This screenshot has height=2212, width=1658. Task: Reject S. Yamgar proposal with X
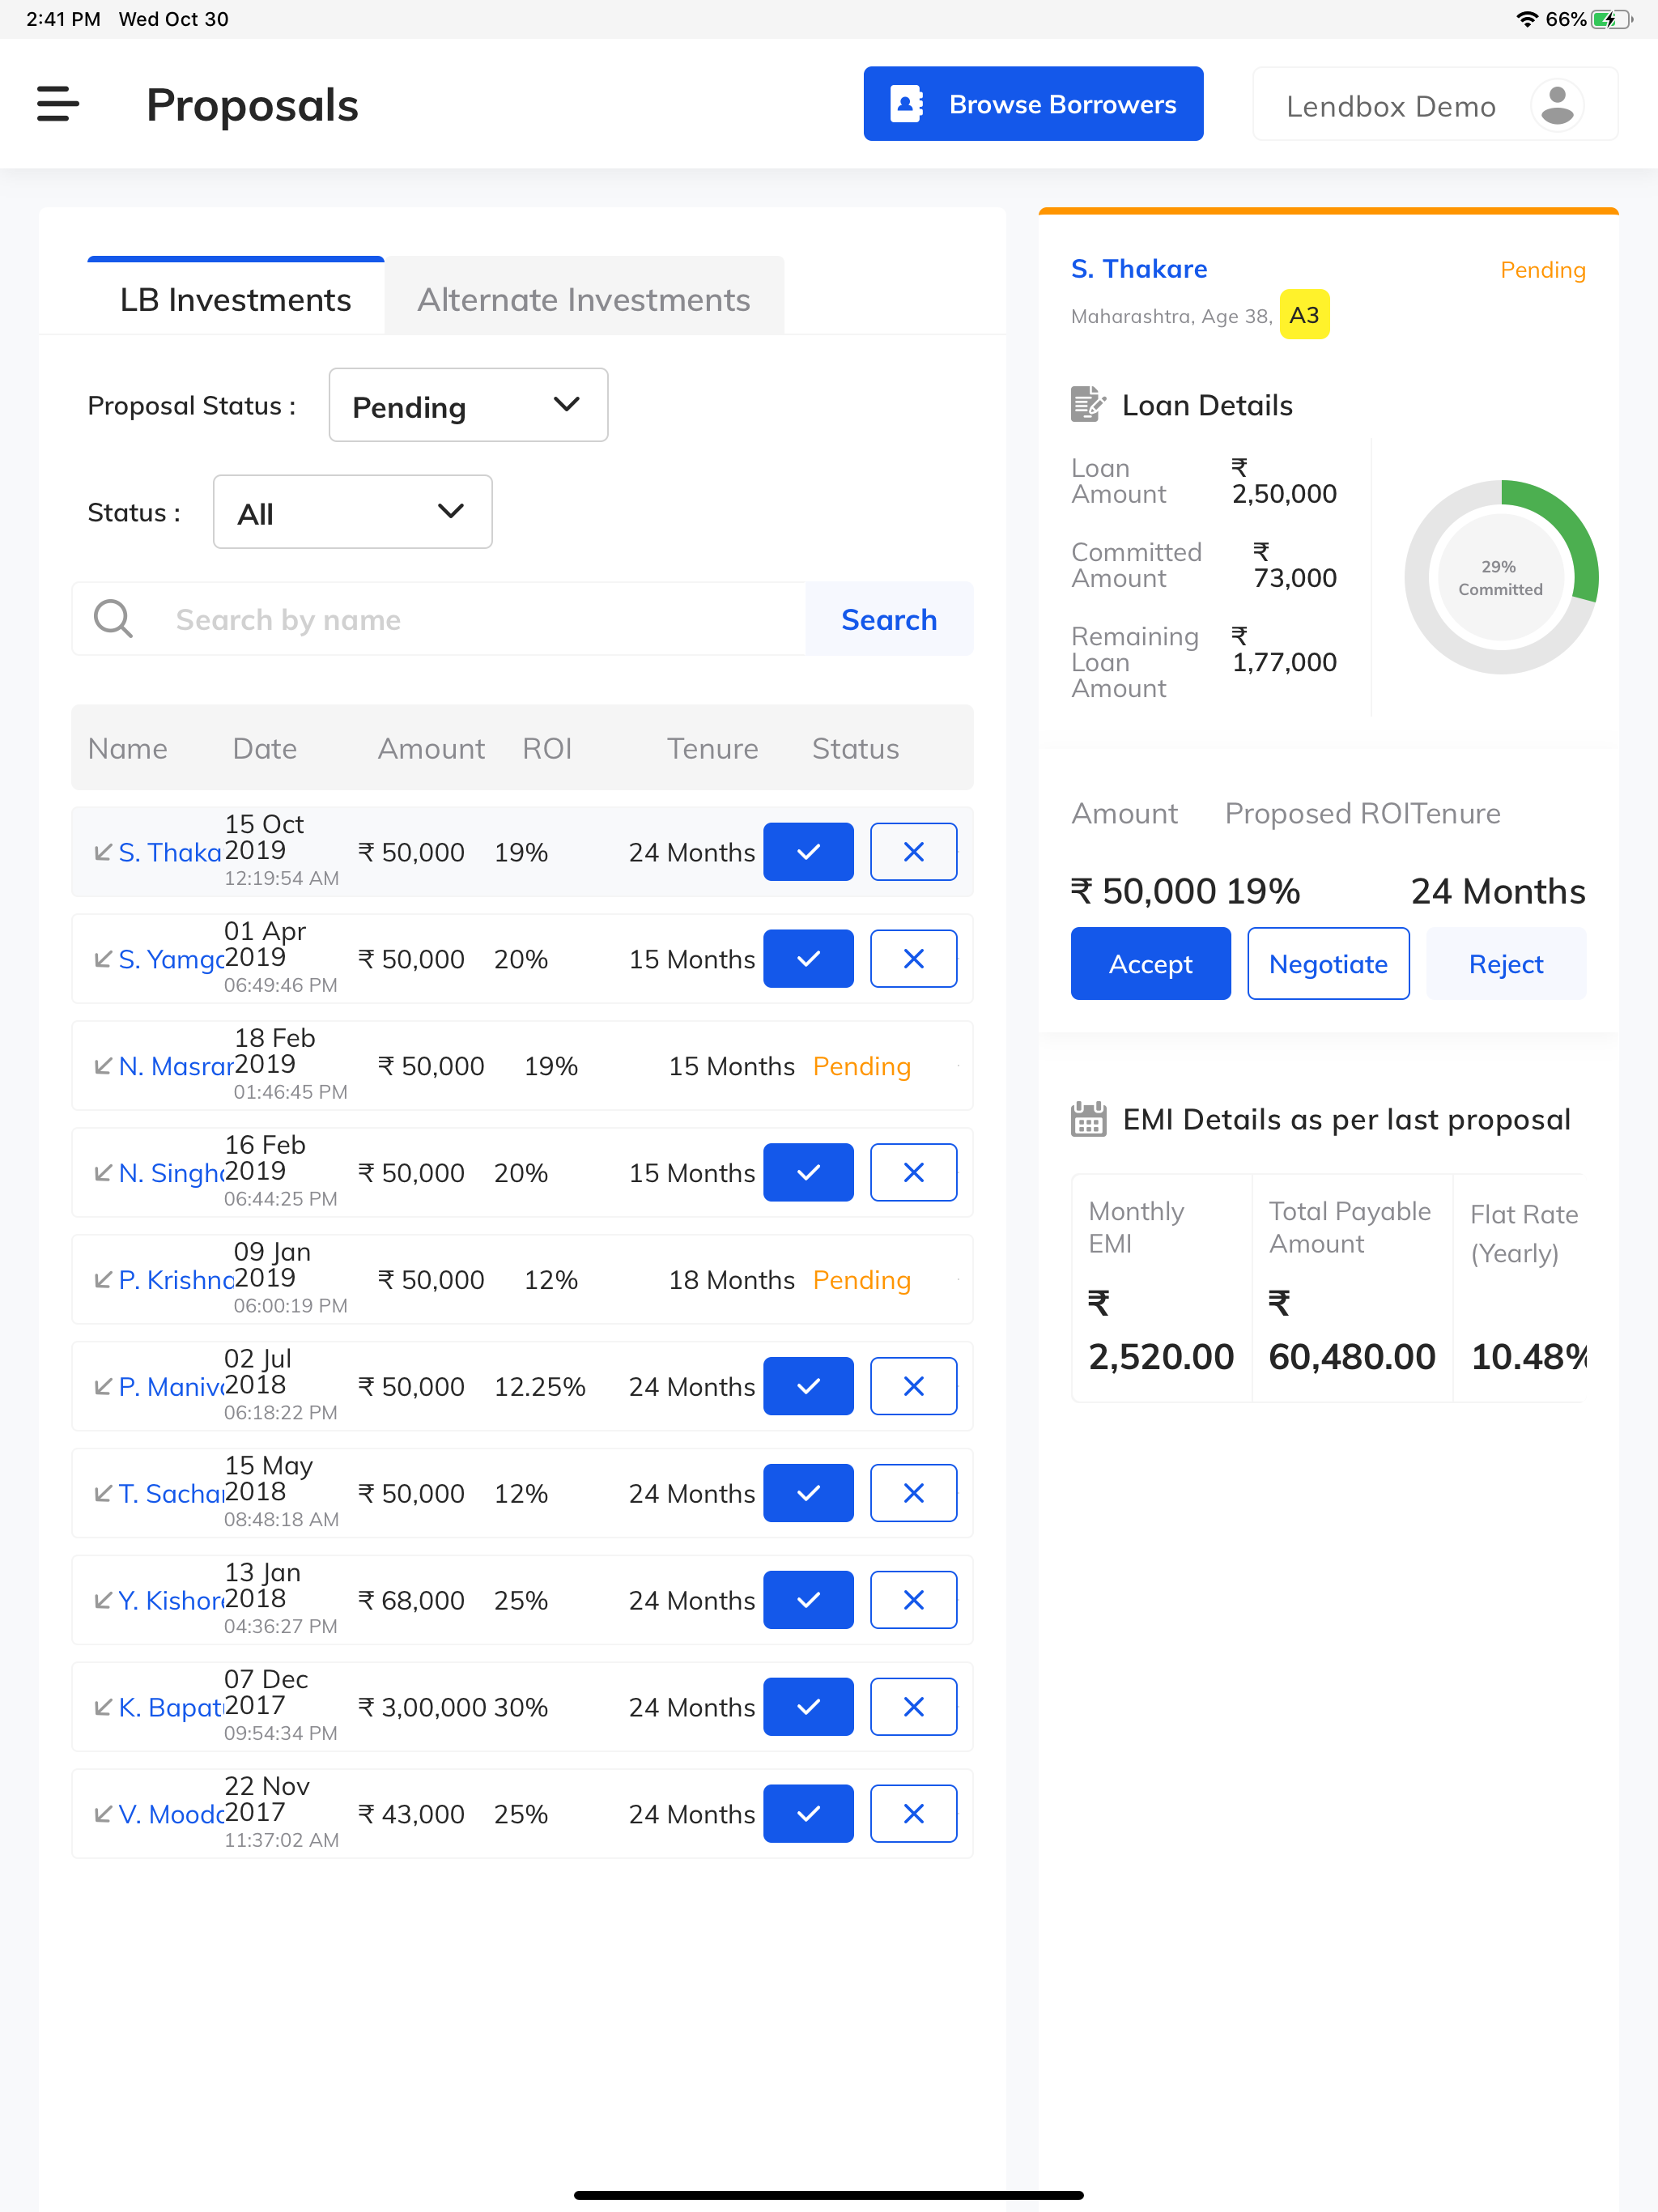[x=913, y=959]
